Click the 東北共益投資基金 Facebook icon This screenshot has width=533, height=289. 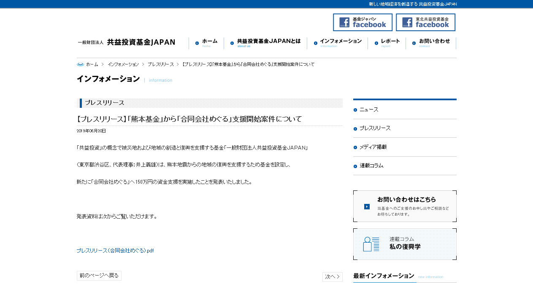point(425,22)
